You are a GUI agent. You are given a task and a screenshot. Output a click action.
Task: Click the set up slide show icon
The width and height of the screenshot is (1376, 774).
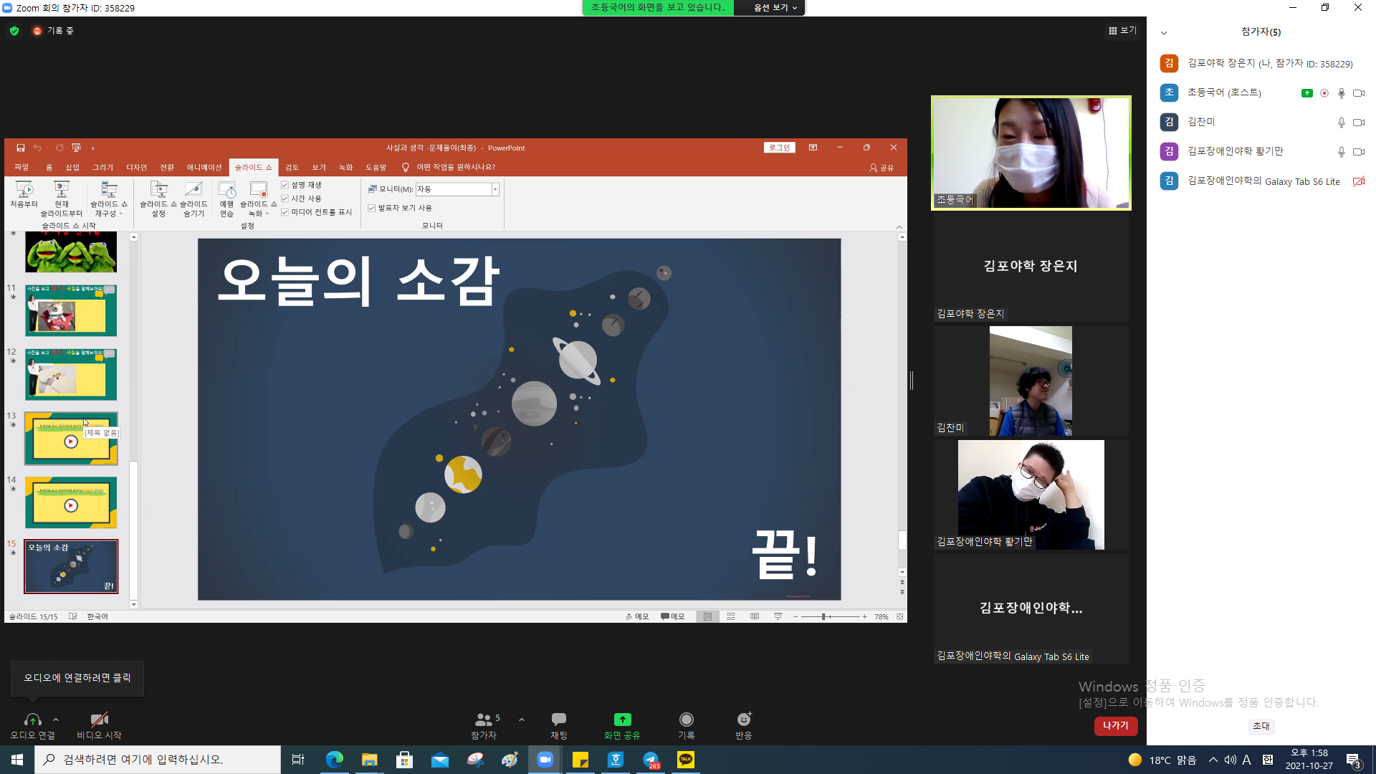coord(158,189)
